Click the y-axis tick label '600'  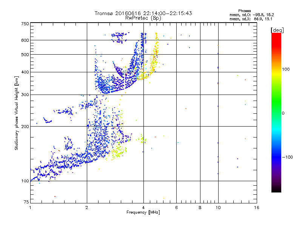tap(25, 40)
